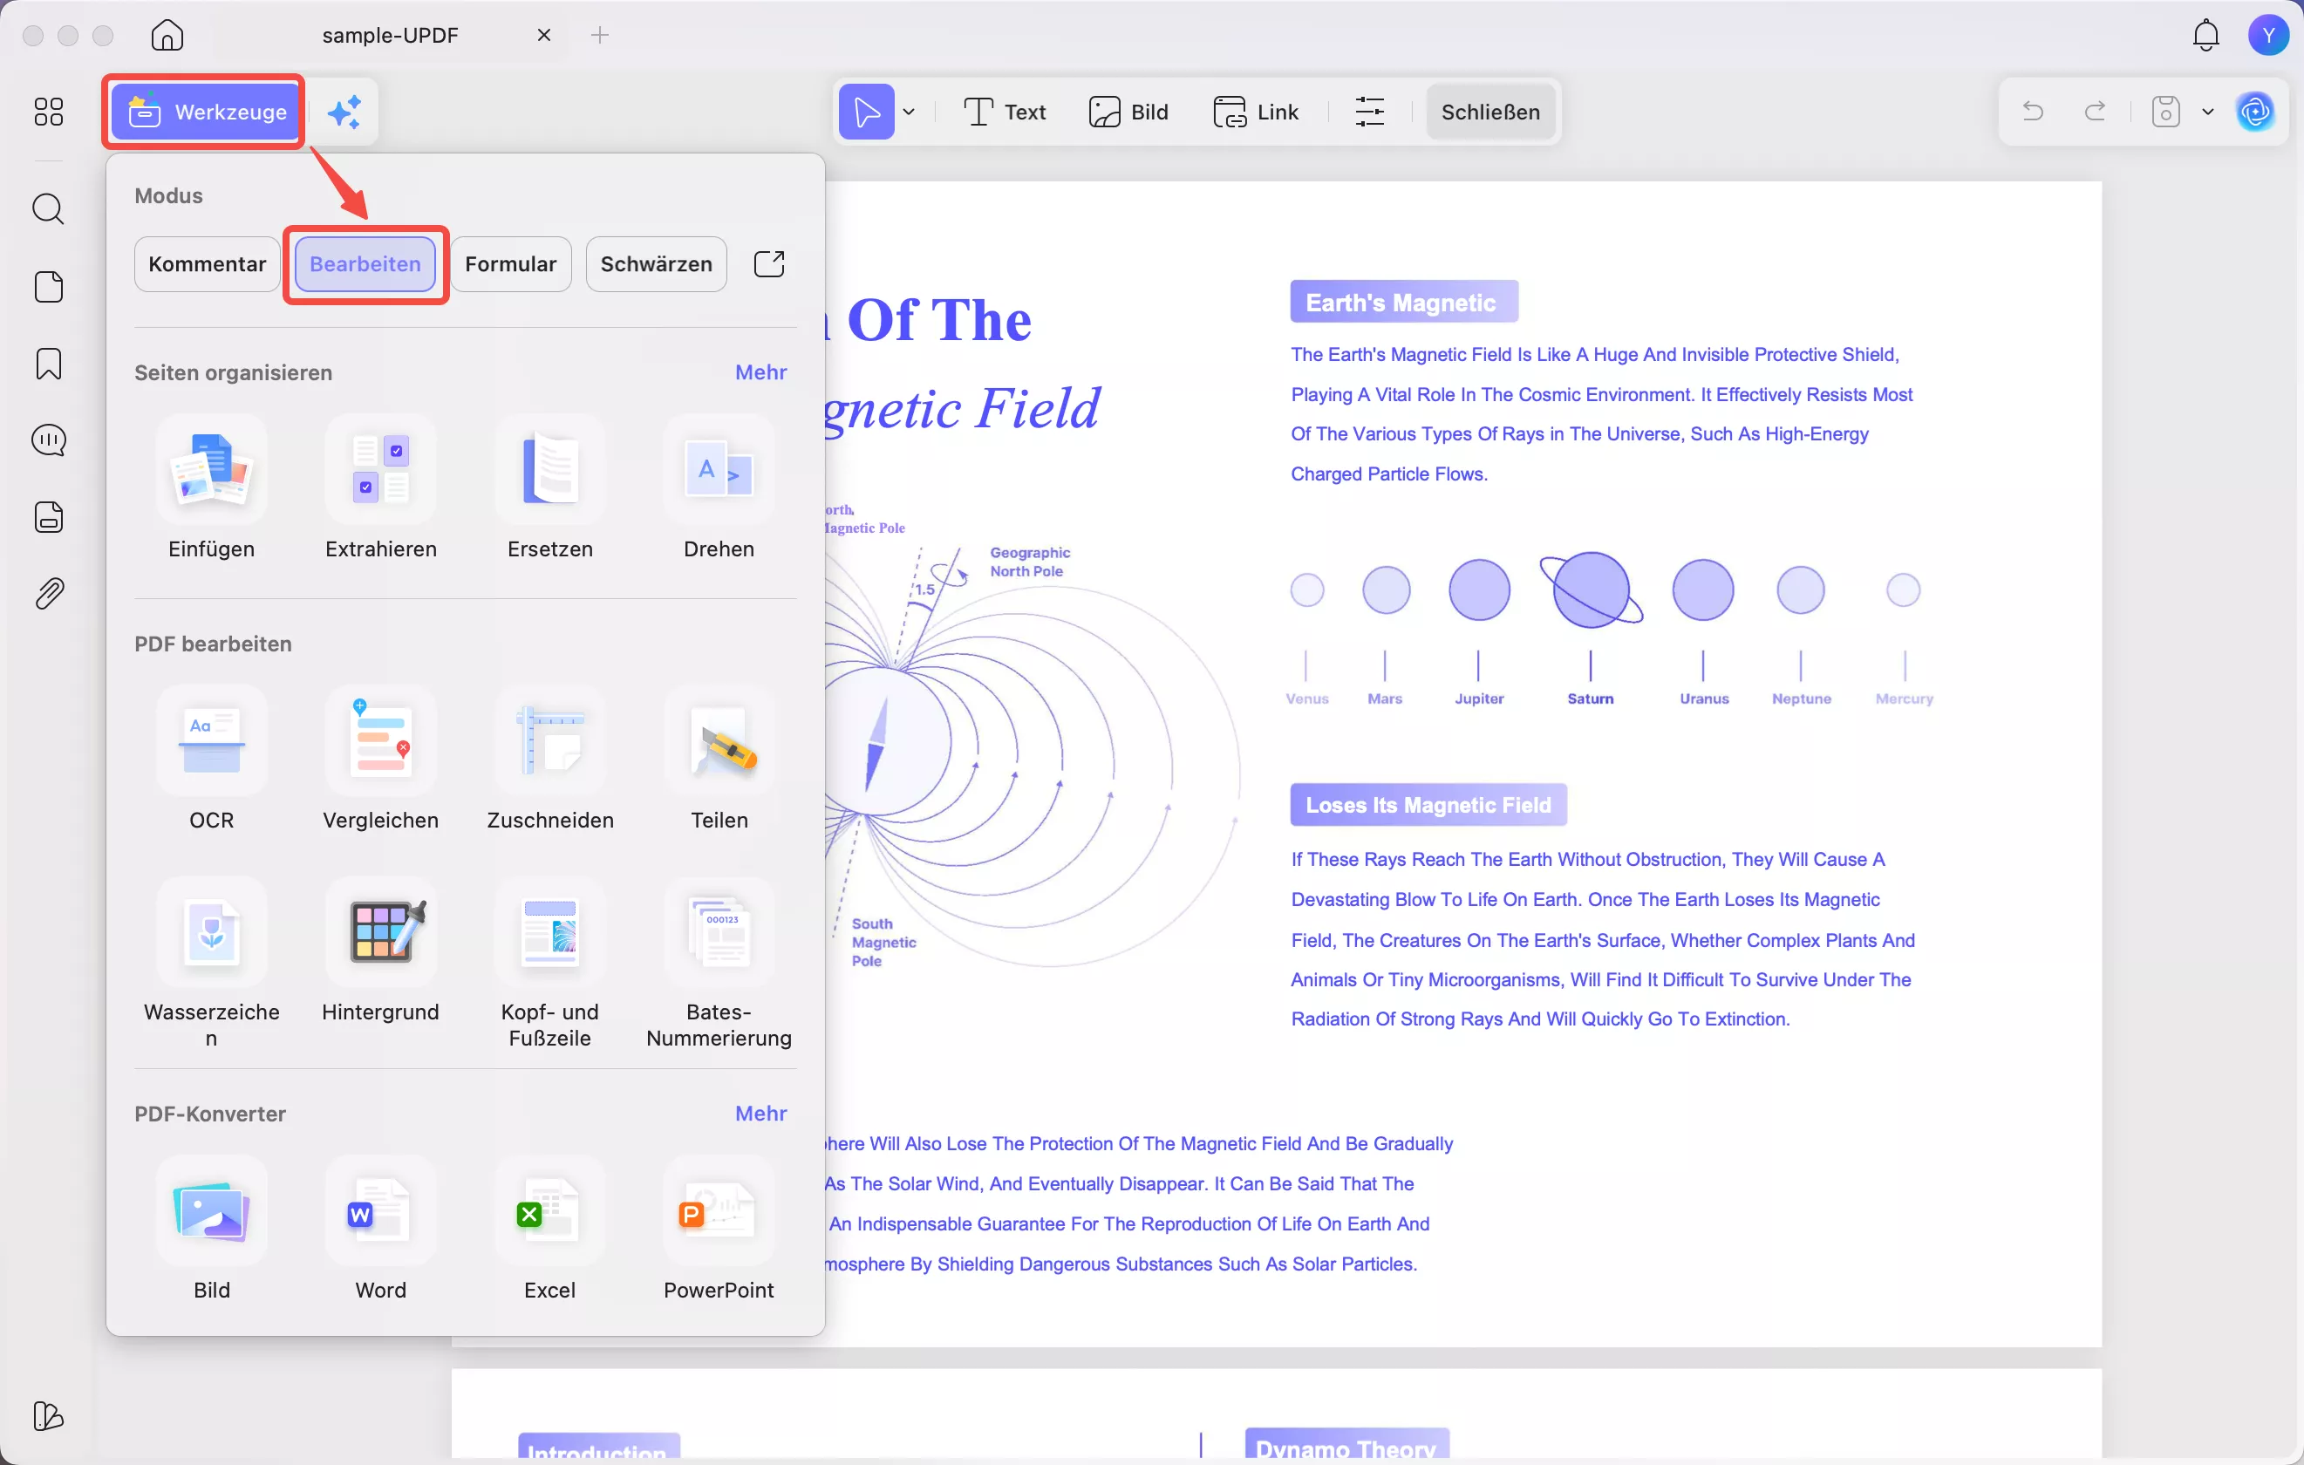The image size is (2304, 1465).
Task: Select the sample-UPDF tab
Action: 390,36
